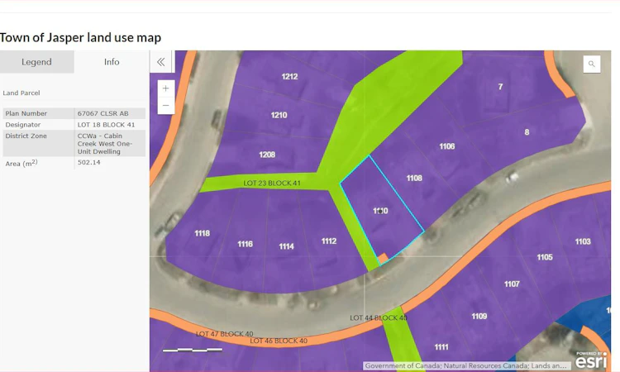Viewport: 620px width, 372px height.
Task: Select parcel 1116 on the map
Action: tap(245, 244)
